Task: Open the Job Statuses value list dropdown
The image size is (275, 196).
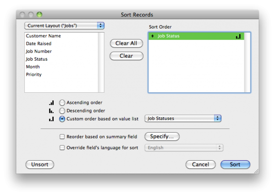Action: (x=183, y=118)
